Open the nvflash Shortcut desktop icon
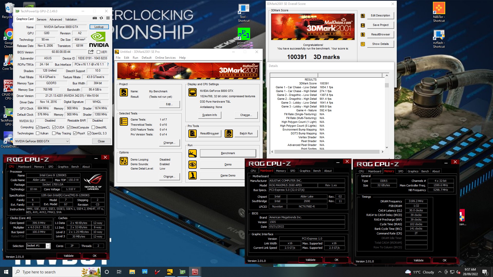The image size is (493, 277). [439, 38]
